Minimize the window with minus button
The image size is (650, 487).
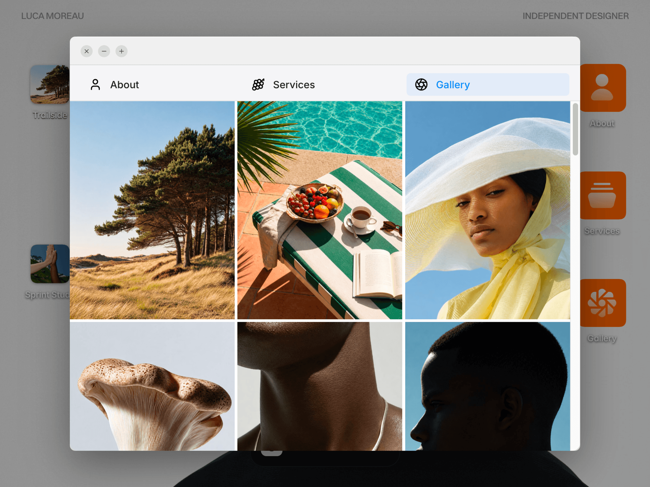pyautogui.click(x=104, y=51)
